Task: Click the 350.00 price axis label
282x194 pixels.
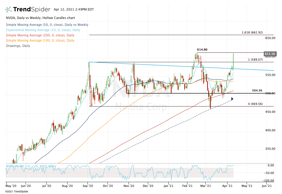Action: click(x=270, y=149)
